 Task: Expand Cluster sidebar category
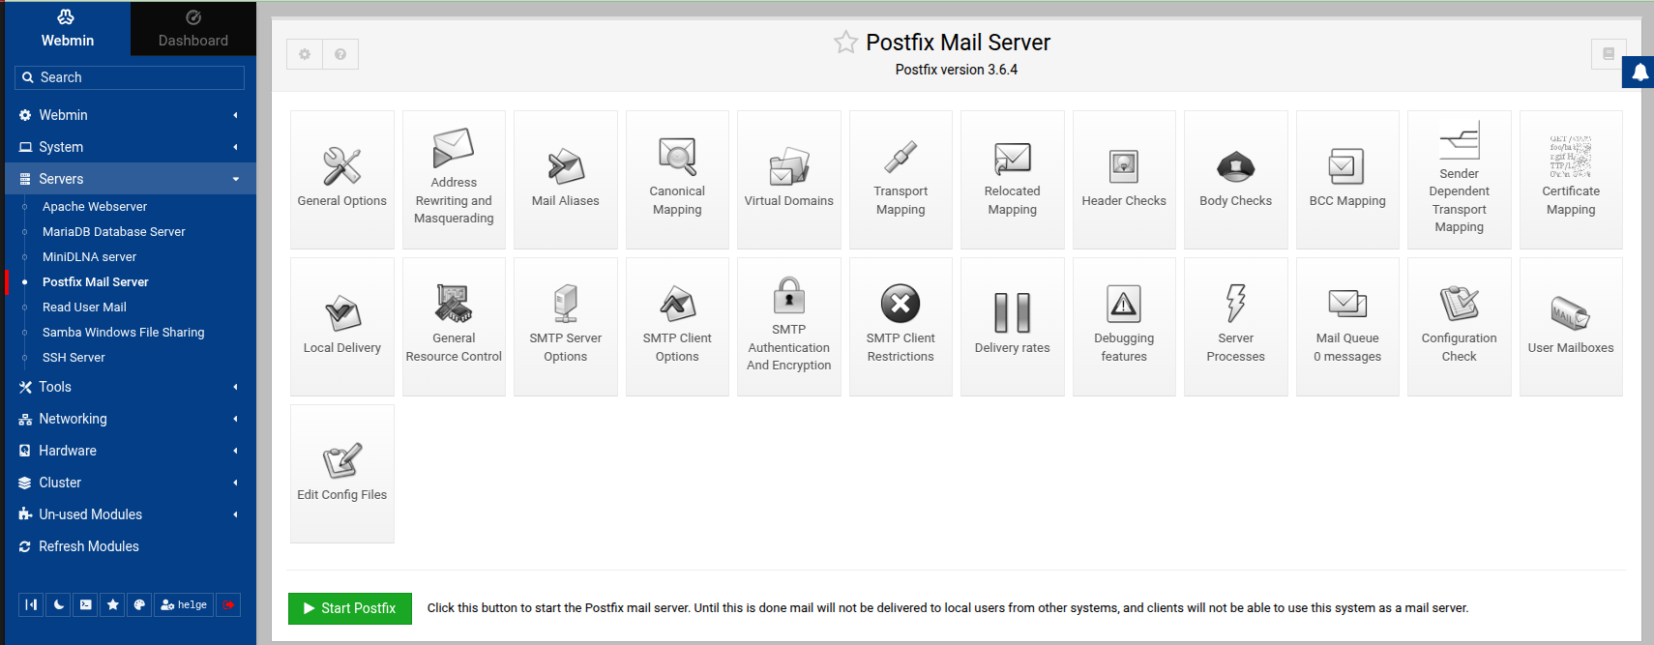pyautogui.click(x=131, y=483)
